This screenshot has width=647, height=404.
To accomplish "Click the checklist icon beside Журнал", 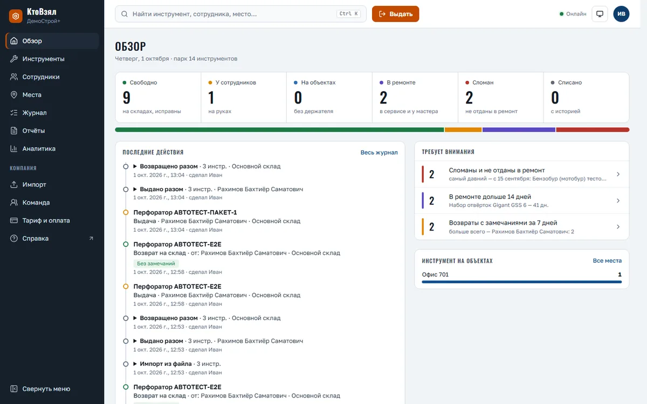I will pyautogui.click(x=14, y=113).
